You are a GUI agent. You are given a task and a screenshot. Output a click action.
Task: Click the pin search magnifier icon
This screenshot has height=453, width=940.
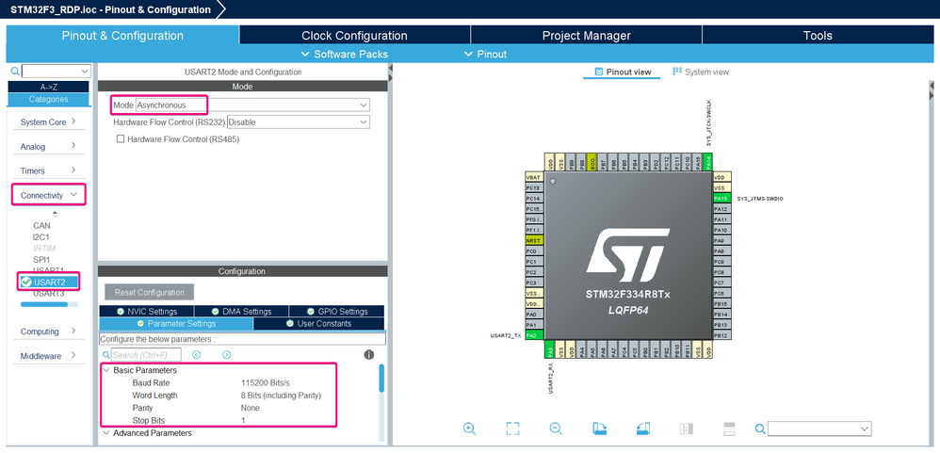(x=759, y=429)
